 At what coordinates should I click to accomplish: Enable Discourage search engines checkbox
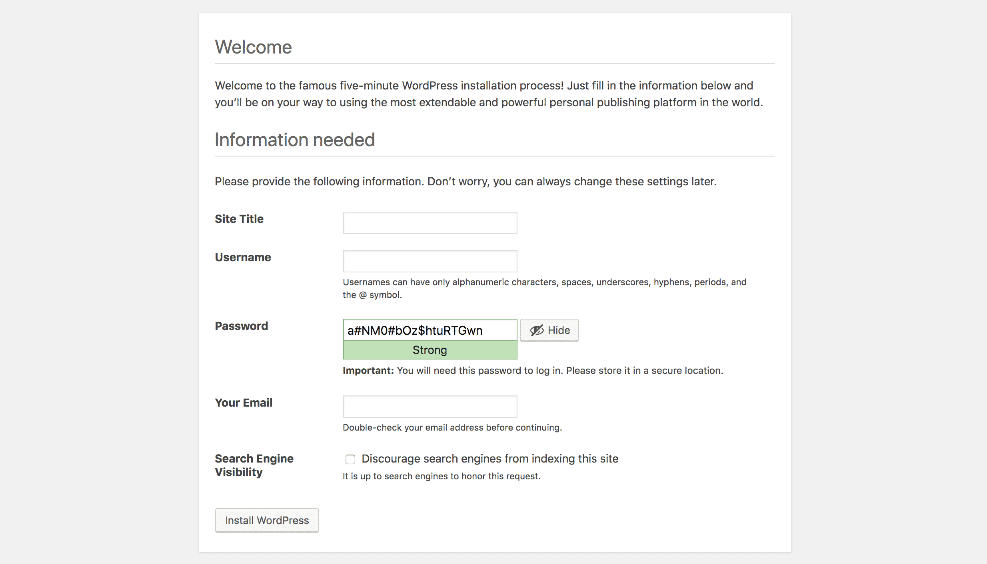tap(350, 459)
